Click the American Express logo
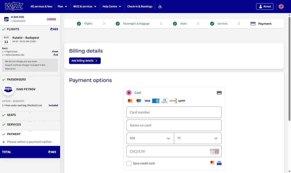 156,101
